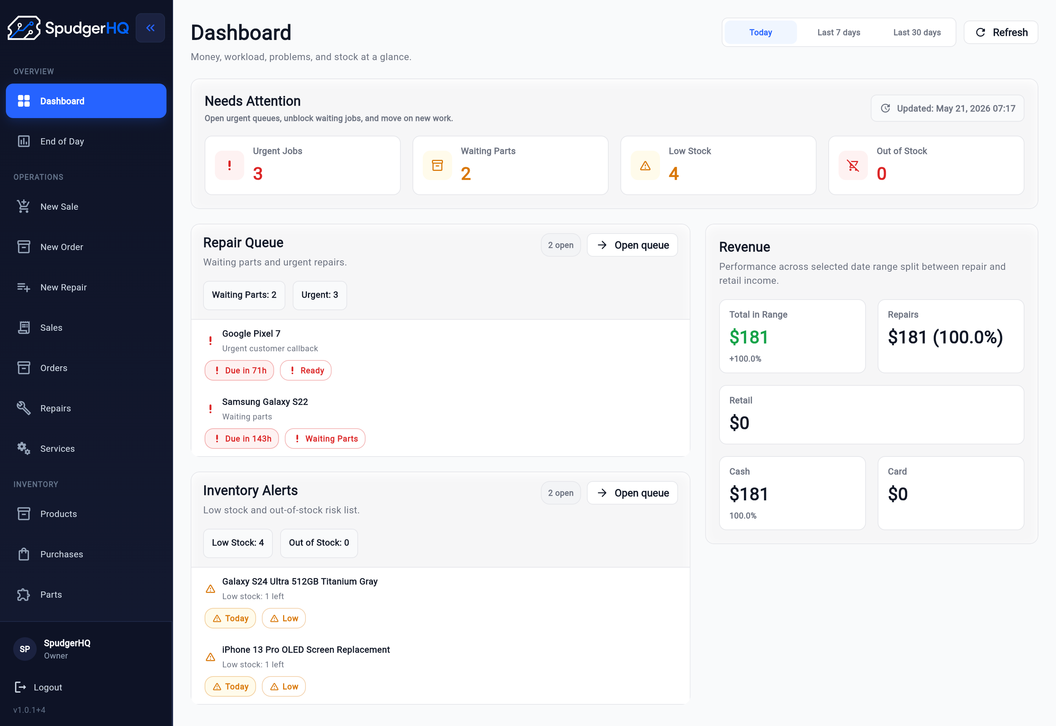Open the Urgent Jobs card
1056x726 pixels.
coord(302,166)
